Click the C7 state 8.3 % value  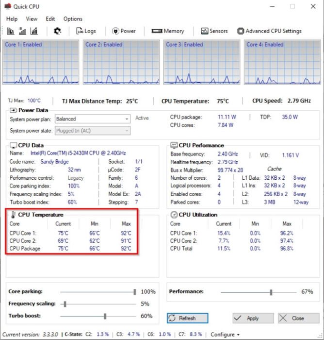(x=195, y=334)
